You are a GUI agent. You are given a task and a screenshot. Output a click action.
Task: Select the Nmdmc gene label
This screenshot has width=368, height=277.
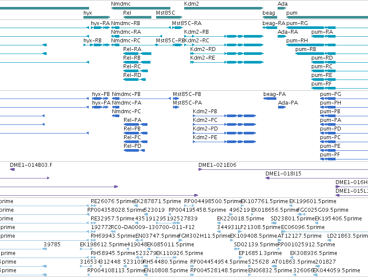pyautogui.click(x=121, y=4)
